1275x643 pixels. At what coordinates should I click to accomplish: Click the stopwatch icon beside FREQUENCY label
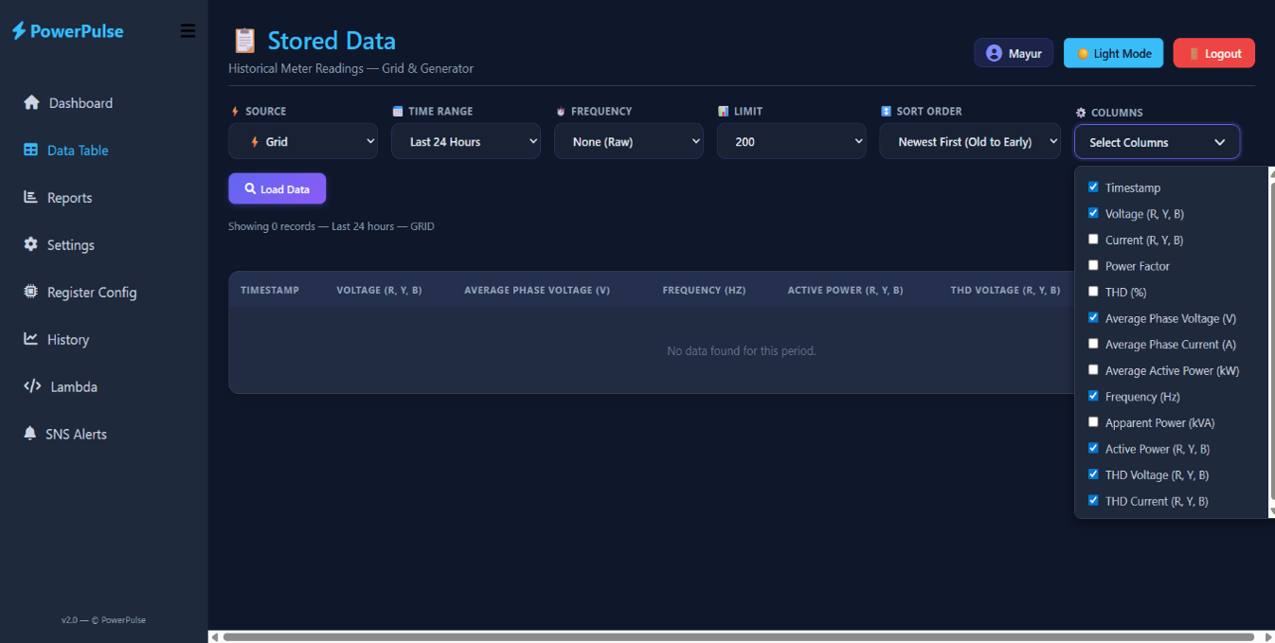tap(561, 111)
